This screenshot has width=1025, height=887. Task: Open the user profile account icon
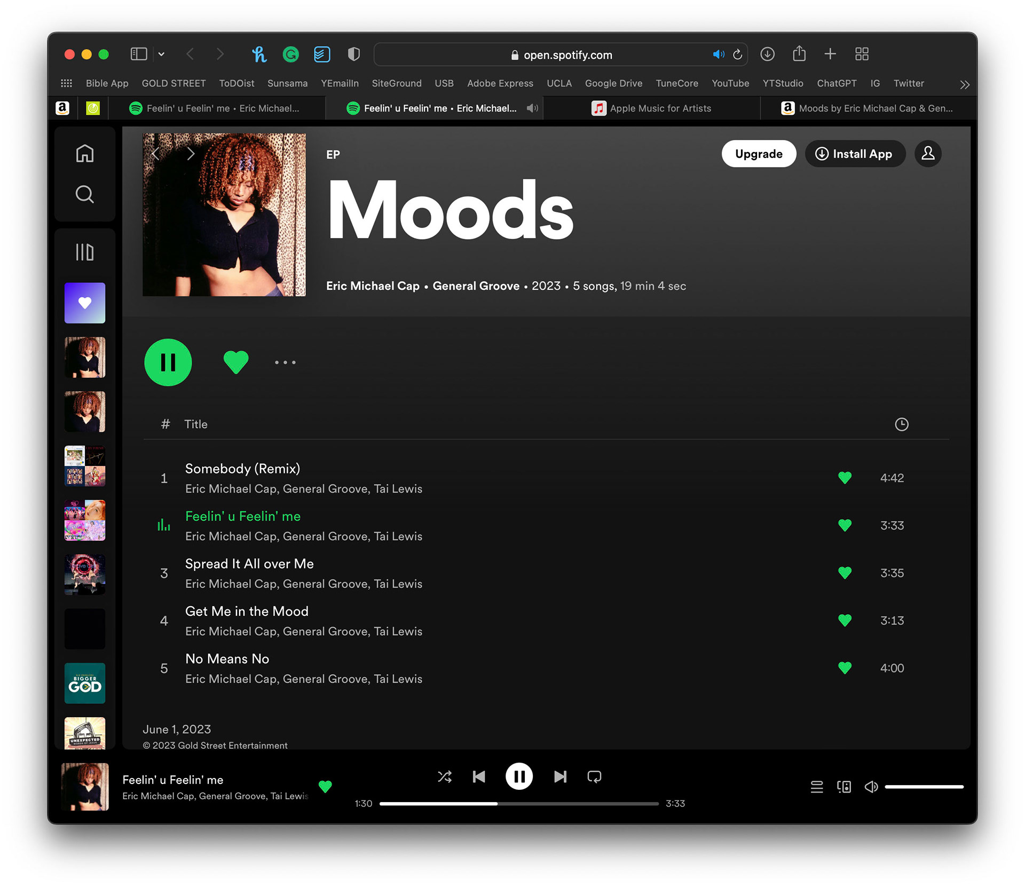pyautogui.click(x=928, y=154)
